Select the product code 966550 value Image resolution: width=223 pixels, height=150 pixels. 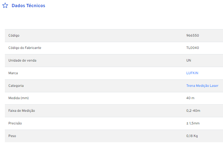click(x=193, y=35)
